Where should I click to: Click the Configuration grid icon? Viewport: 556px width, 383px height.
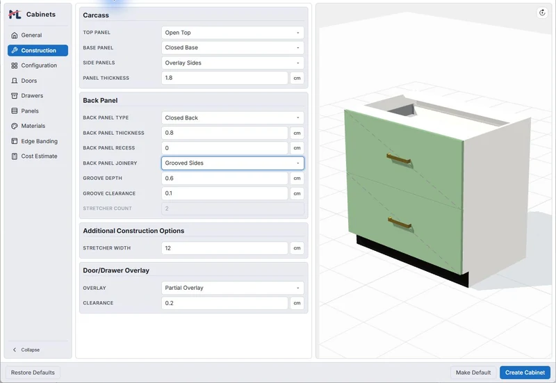point(14,65)
